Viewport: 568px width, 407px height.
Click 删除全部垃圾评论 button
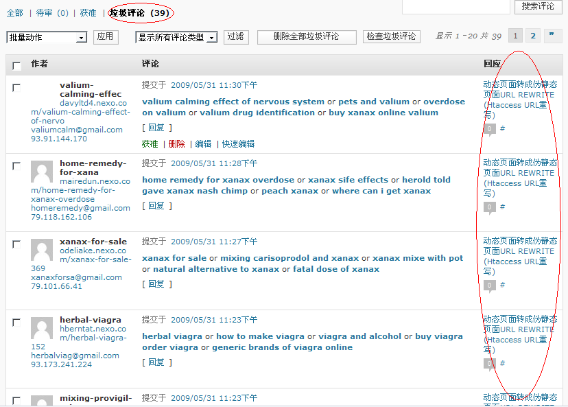[x=307, y=36]
